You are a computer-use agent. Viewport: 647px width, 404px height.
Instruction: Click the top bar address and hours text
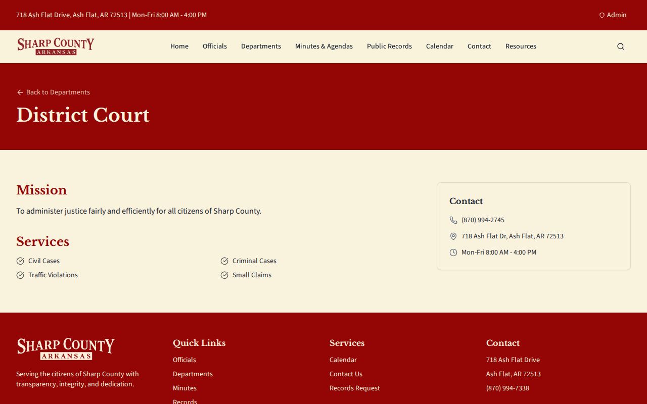tap(111, 15)
